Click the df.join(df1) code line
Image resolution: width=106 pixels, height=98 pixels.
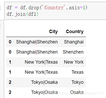[22, 14]
